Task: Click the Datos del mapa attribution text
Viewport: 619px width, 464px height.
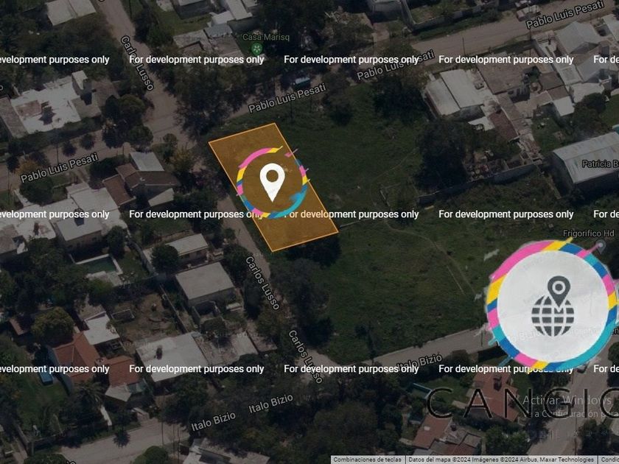Action: [500, 460]
